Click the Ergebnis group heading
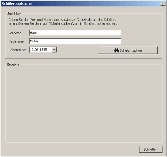 [x=13, y=64]
